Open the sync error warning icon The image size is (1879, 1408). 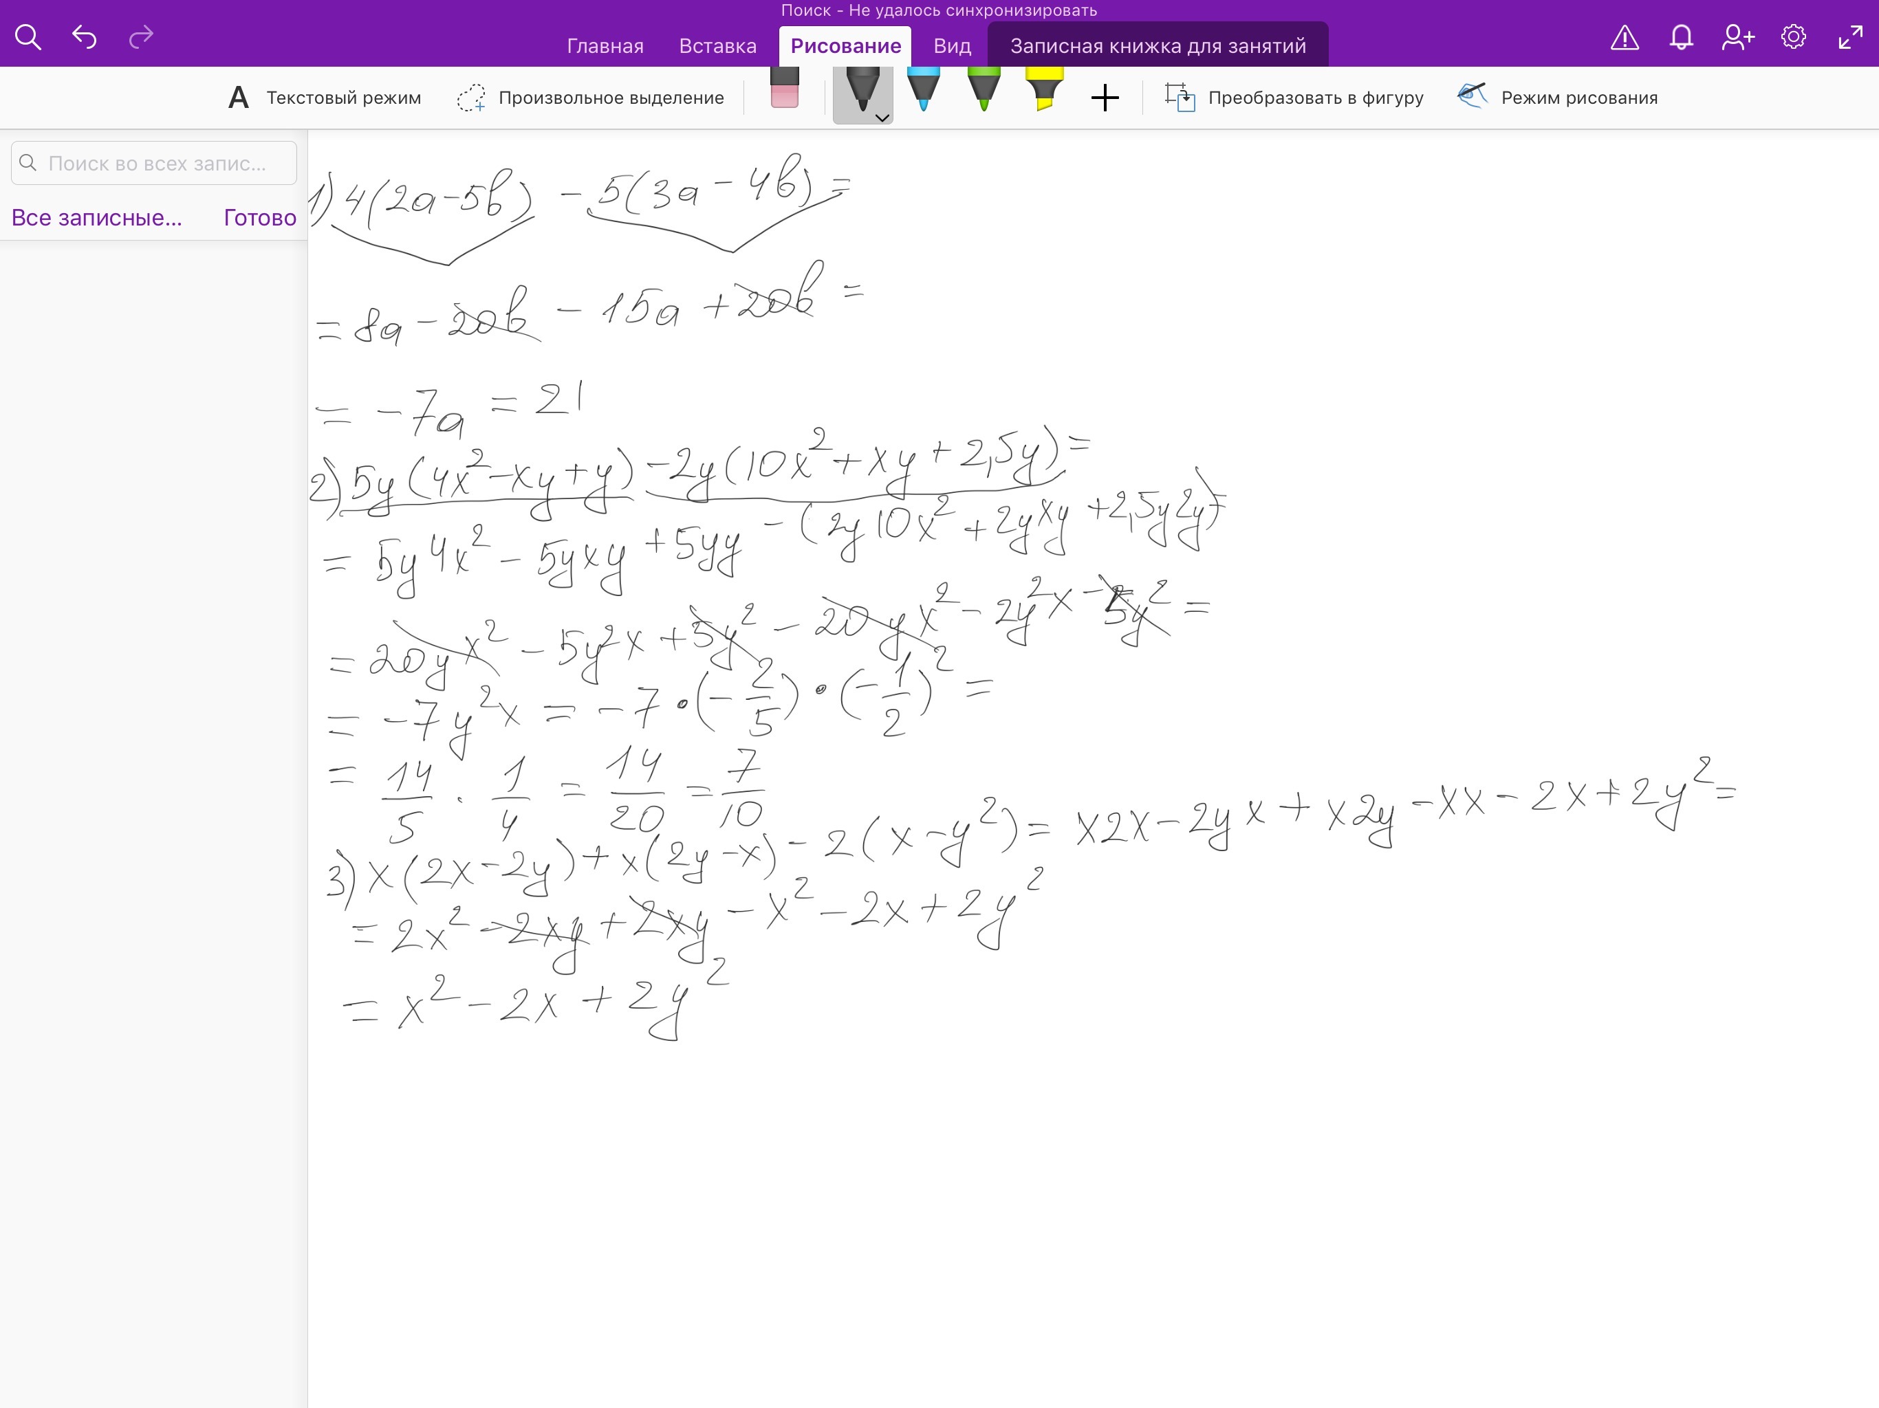pos(1624,37)
